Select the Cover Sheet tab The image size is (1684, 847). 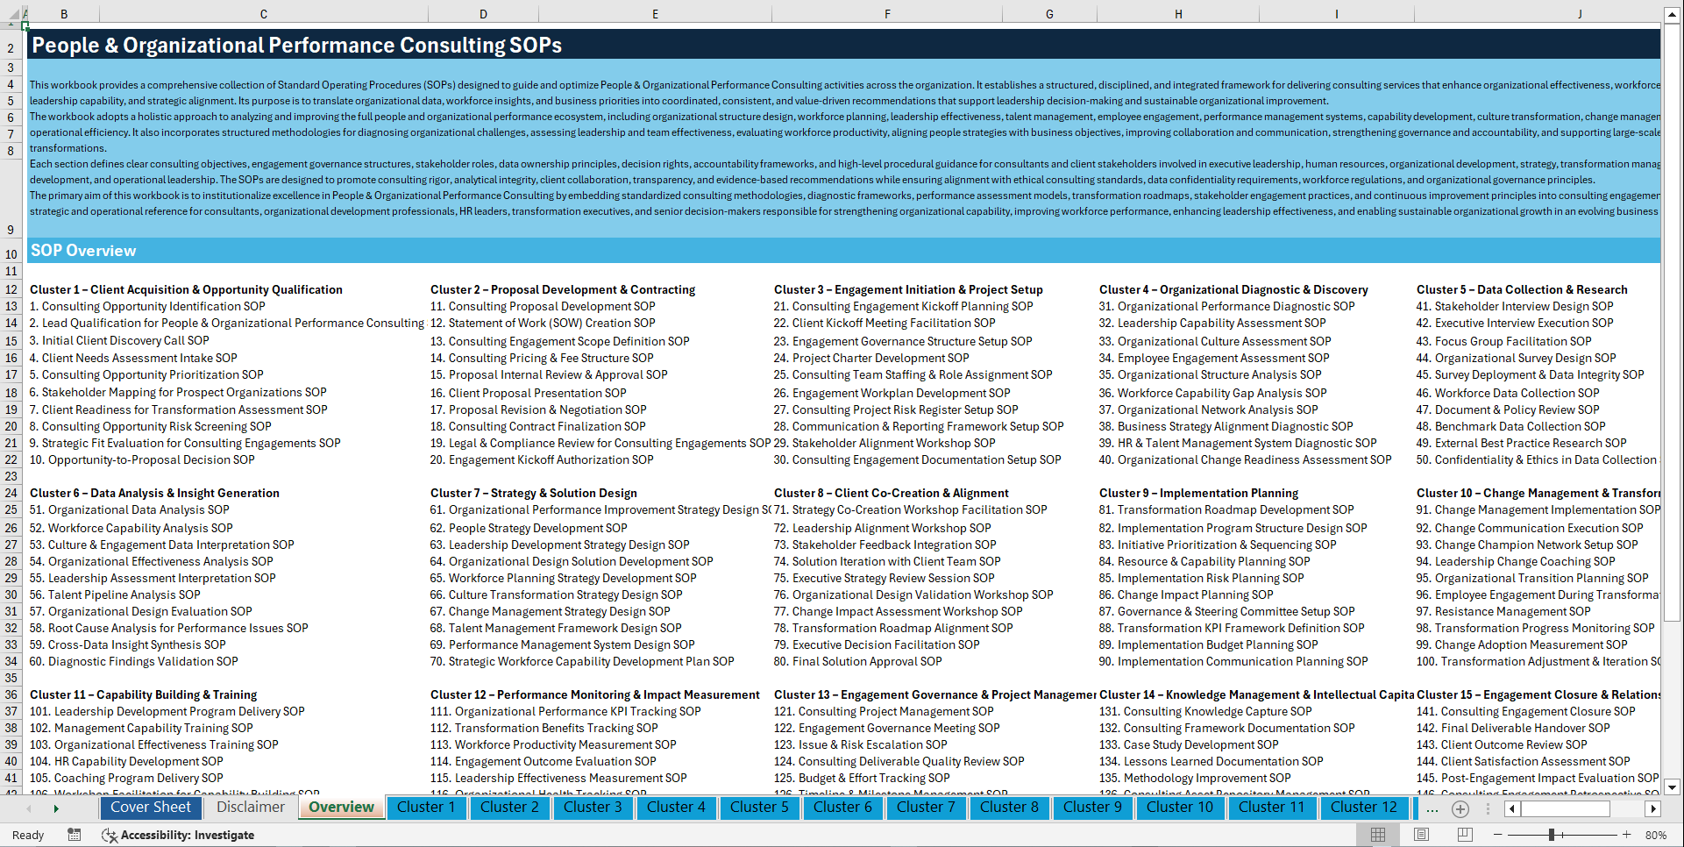click(x=151, y=807)
